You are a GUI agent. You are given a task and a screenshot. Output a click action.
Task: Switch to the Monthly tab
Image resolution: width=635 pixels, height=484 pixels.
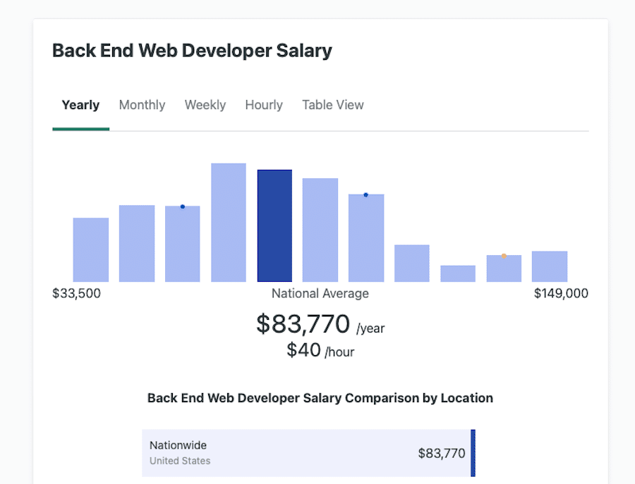tap(142, 104)
